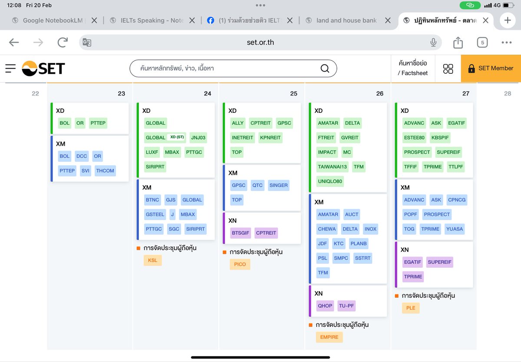Select SINGER under XM on the 25th

(279, 185)
